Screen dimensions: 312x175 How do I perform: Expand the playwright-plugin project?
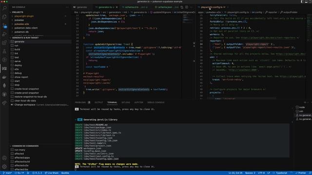click(12, 16)
